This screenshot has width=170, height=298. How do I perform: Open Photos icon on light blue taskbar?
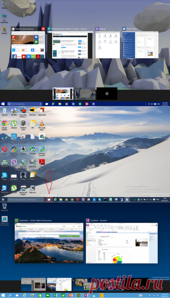tap(94, 295)
